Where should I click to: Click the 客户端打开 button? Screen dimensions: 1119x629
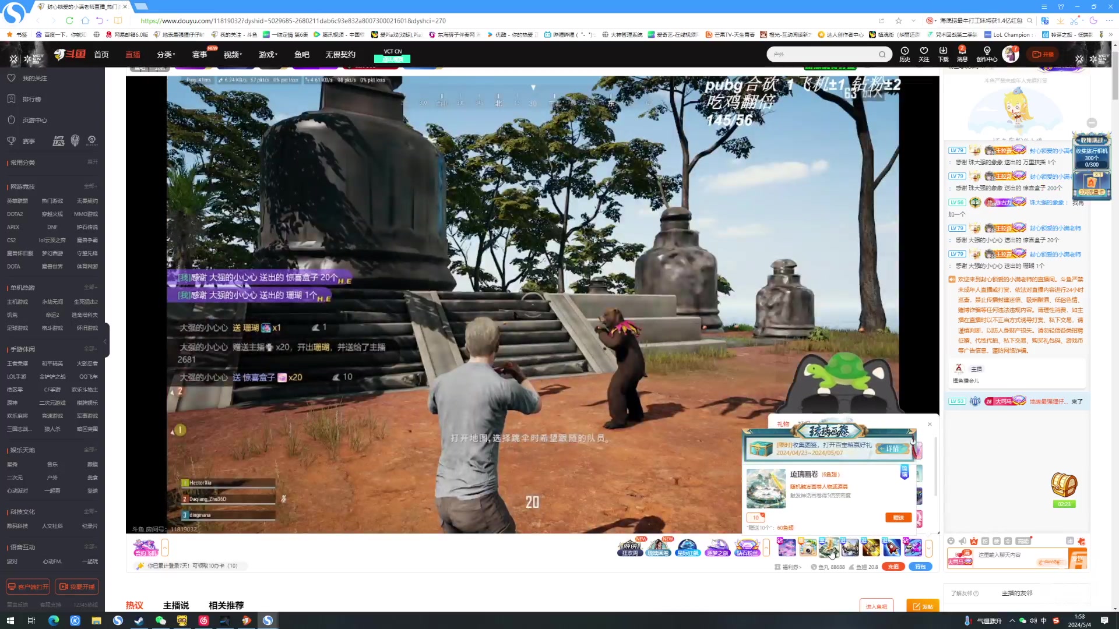(x=28, y=586)
